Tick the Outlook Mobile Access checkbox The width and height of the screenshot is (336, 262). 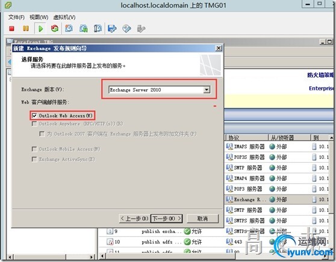34,149
